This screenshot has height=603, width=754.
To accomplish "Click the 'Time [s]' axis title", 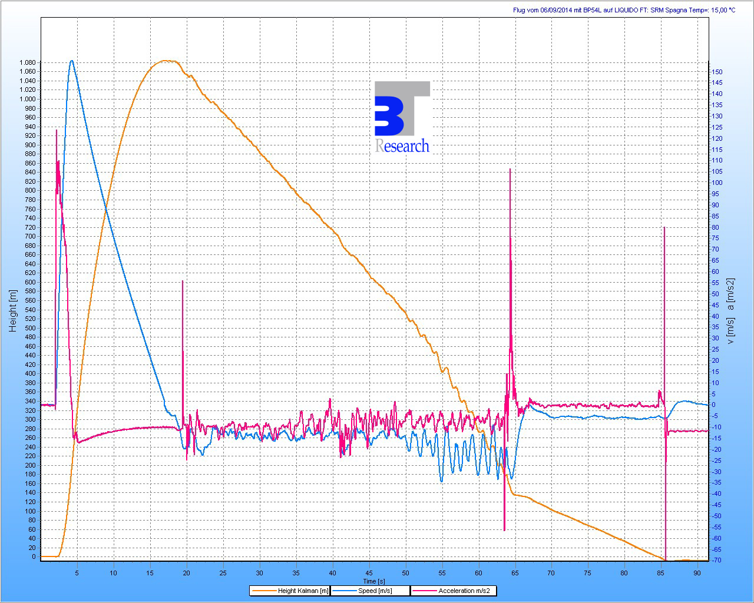I will click(x=374, y=581).
